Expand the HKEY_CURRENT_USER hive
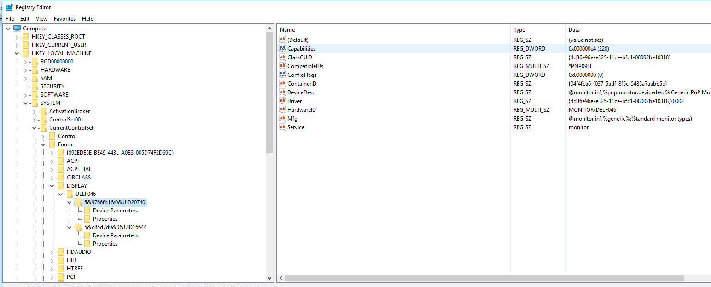Image resolution: width=711 pixels, height=287 pixels. 17,45
